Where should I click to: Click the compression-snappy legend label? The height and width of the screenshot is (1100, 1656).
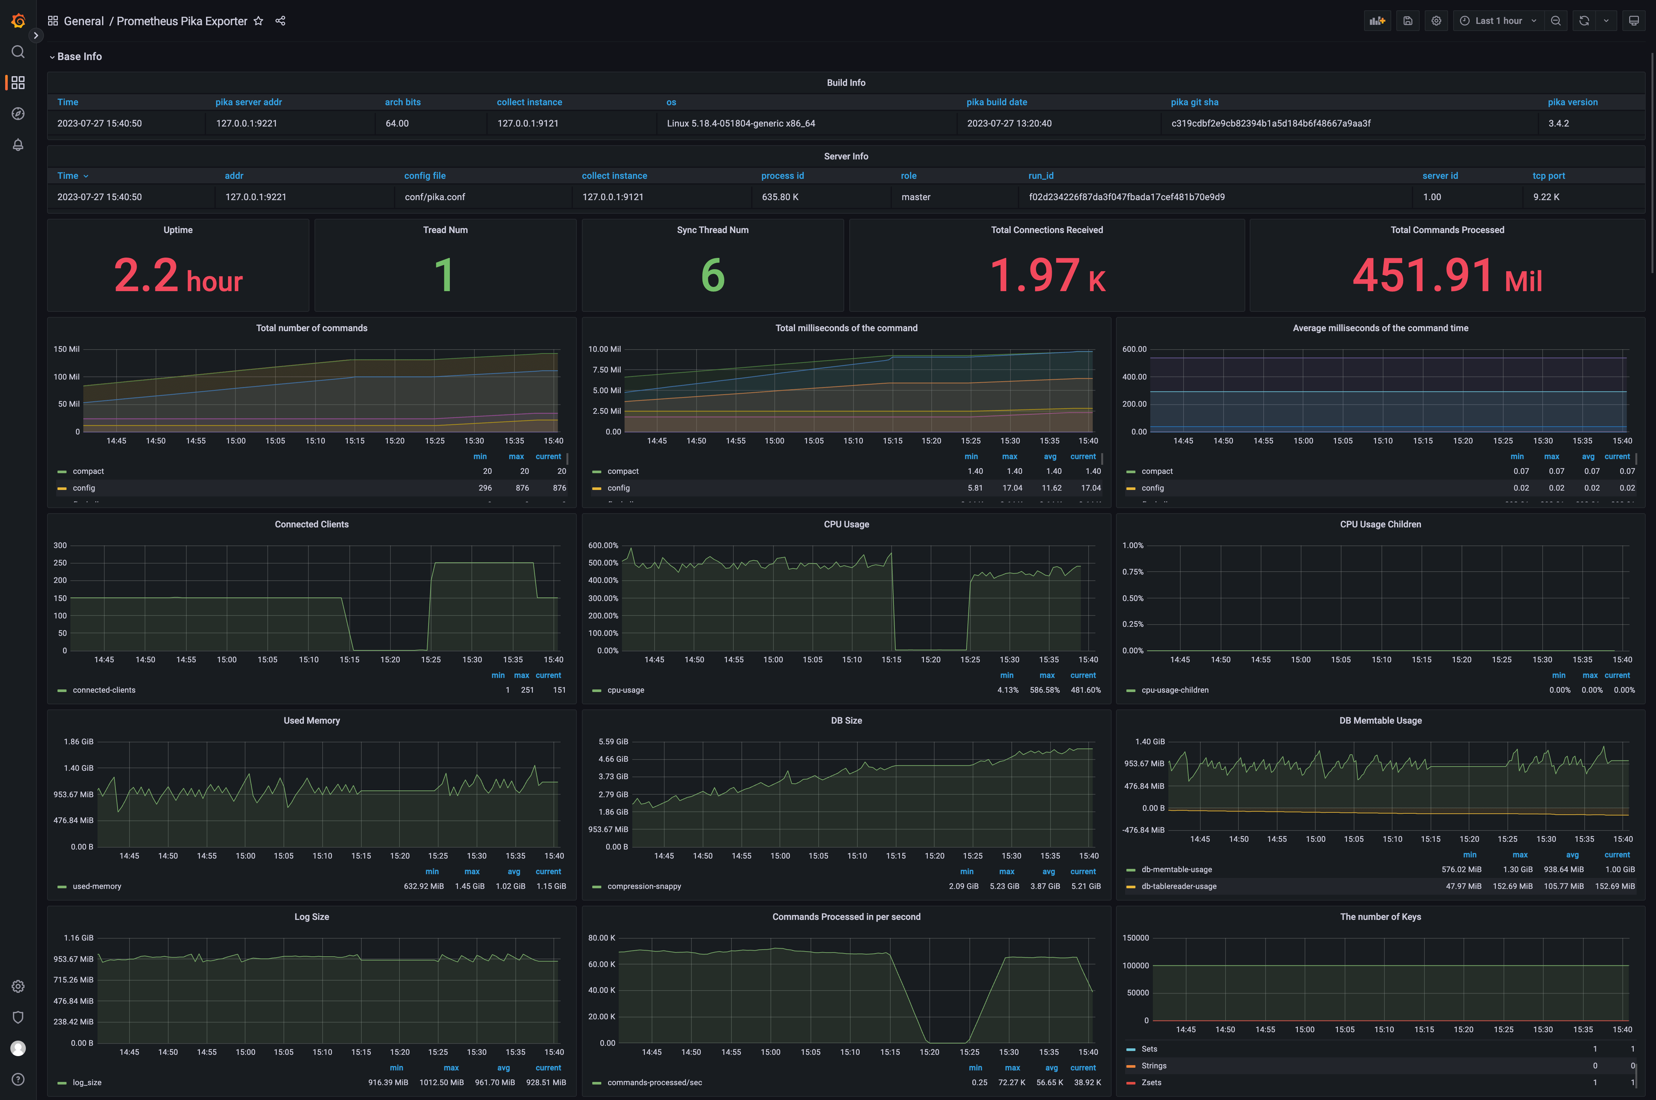click(x=644, y=887)
